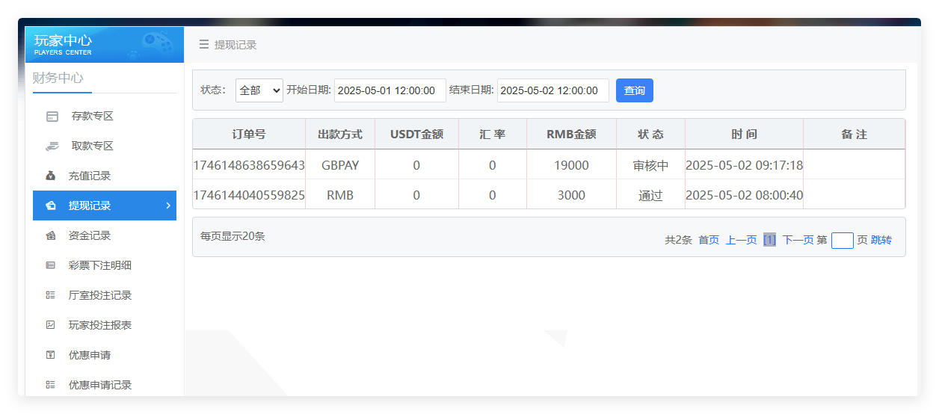Select 优惠申请记录 in the sidebar menu
Viewport: 939px width, 414px height.
[100, 385]
